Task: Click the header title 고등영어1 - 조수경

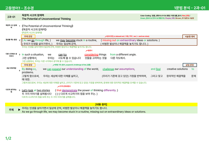Action: 19,8
